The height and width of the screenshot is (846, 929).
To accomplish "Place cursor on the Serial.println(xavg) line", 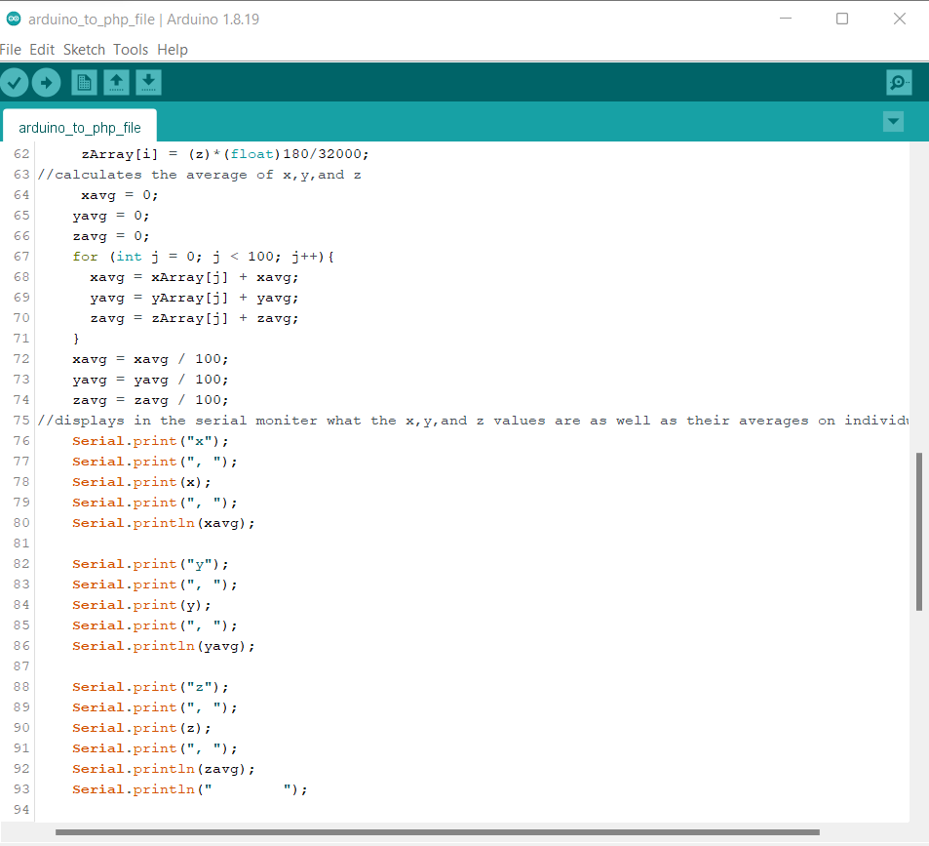I will tap(163, 523).
